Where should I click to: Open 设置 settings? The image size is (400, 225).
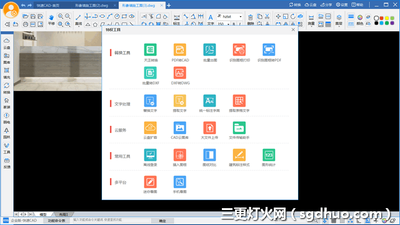(x=342, y=4)
